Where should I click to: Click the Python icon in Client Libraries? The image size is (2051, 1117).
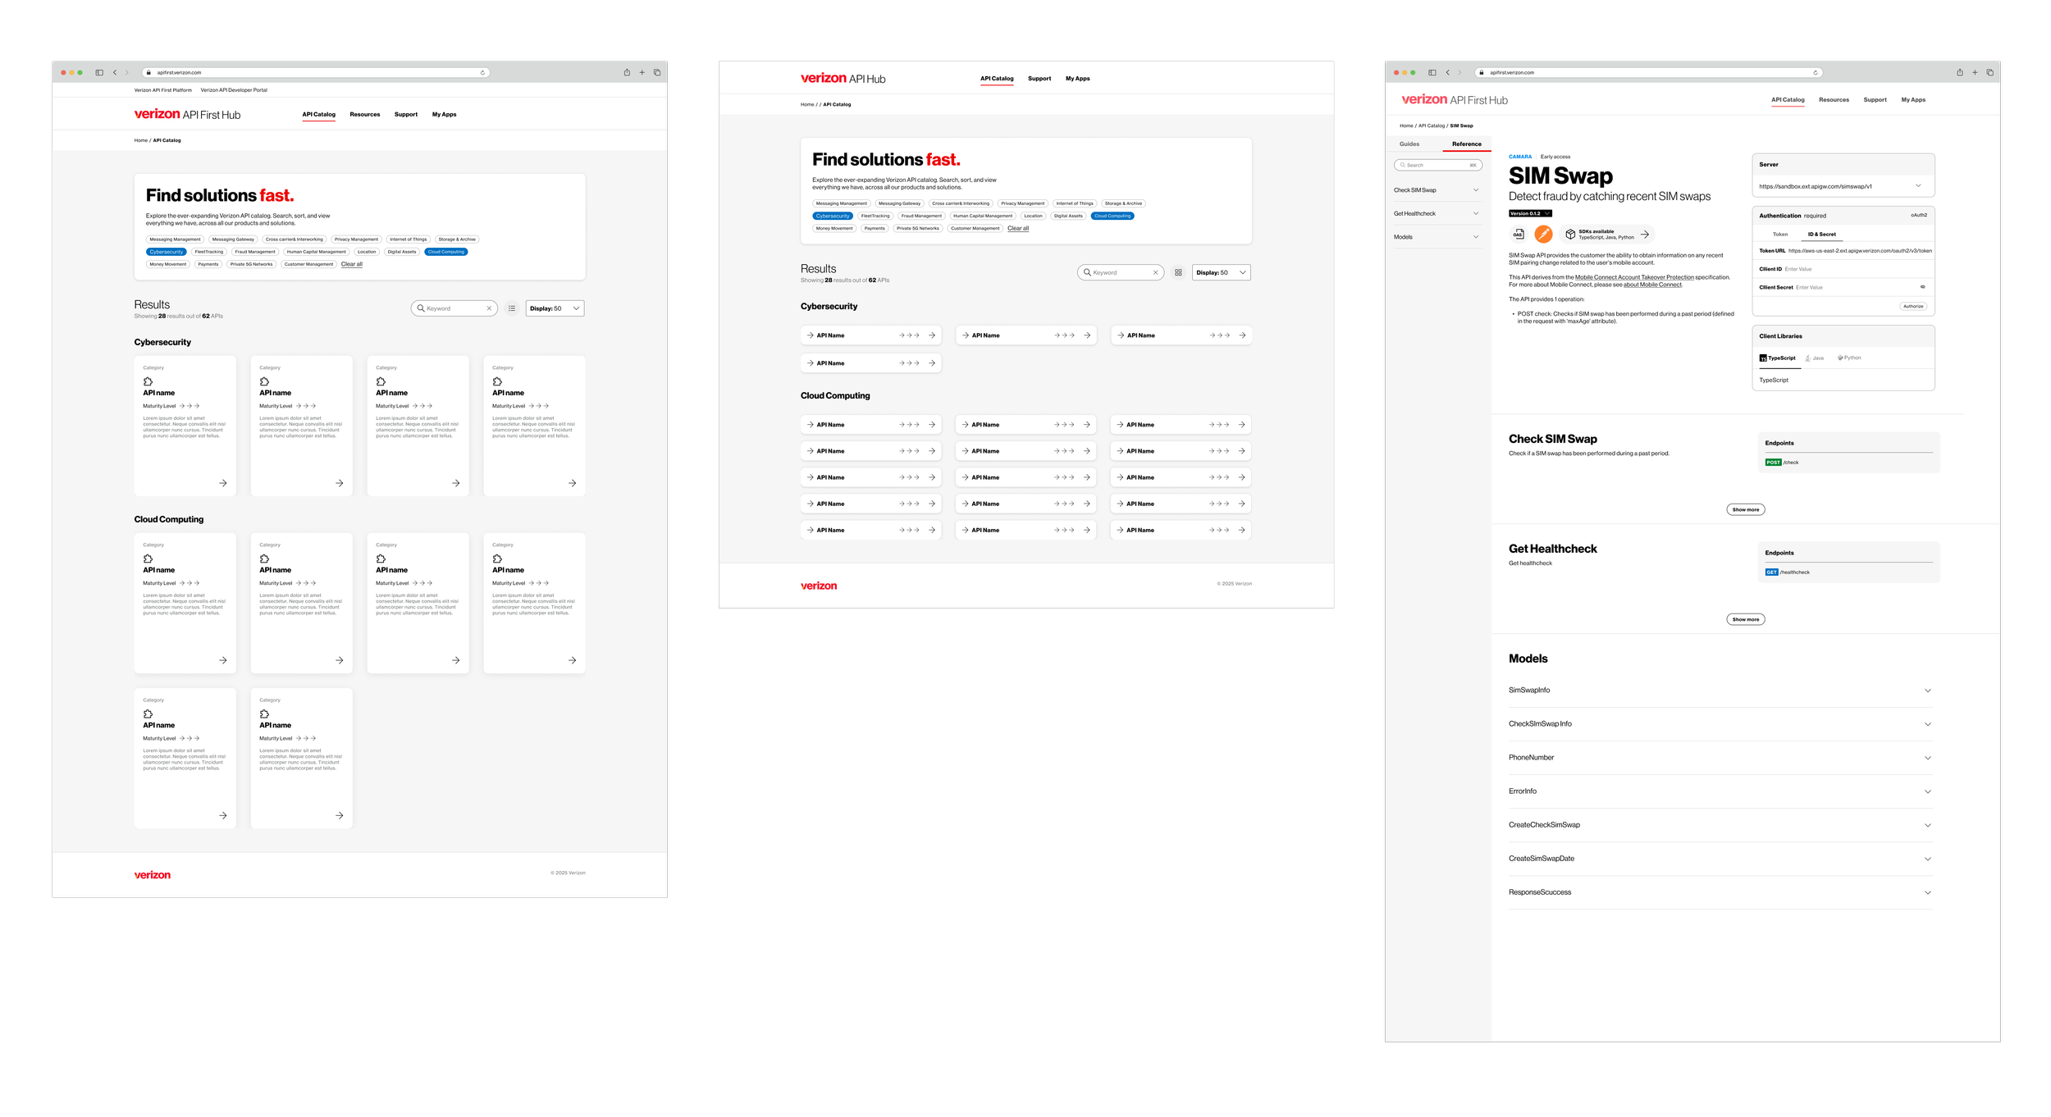(x=1840, y=358)
